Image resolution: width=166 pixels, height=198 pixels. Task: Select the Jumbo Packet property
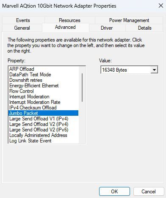pos(43,113)
